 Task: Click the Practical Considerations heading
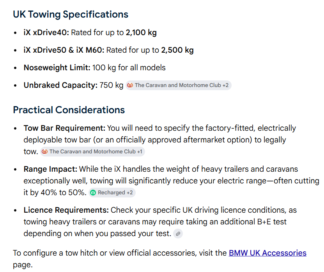pos(69,110)
